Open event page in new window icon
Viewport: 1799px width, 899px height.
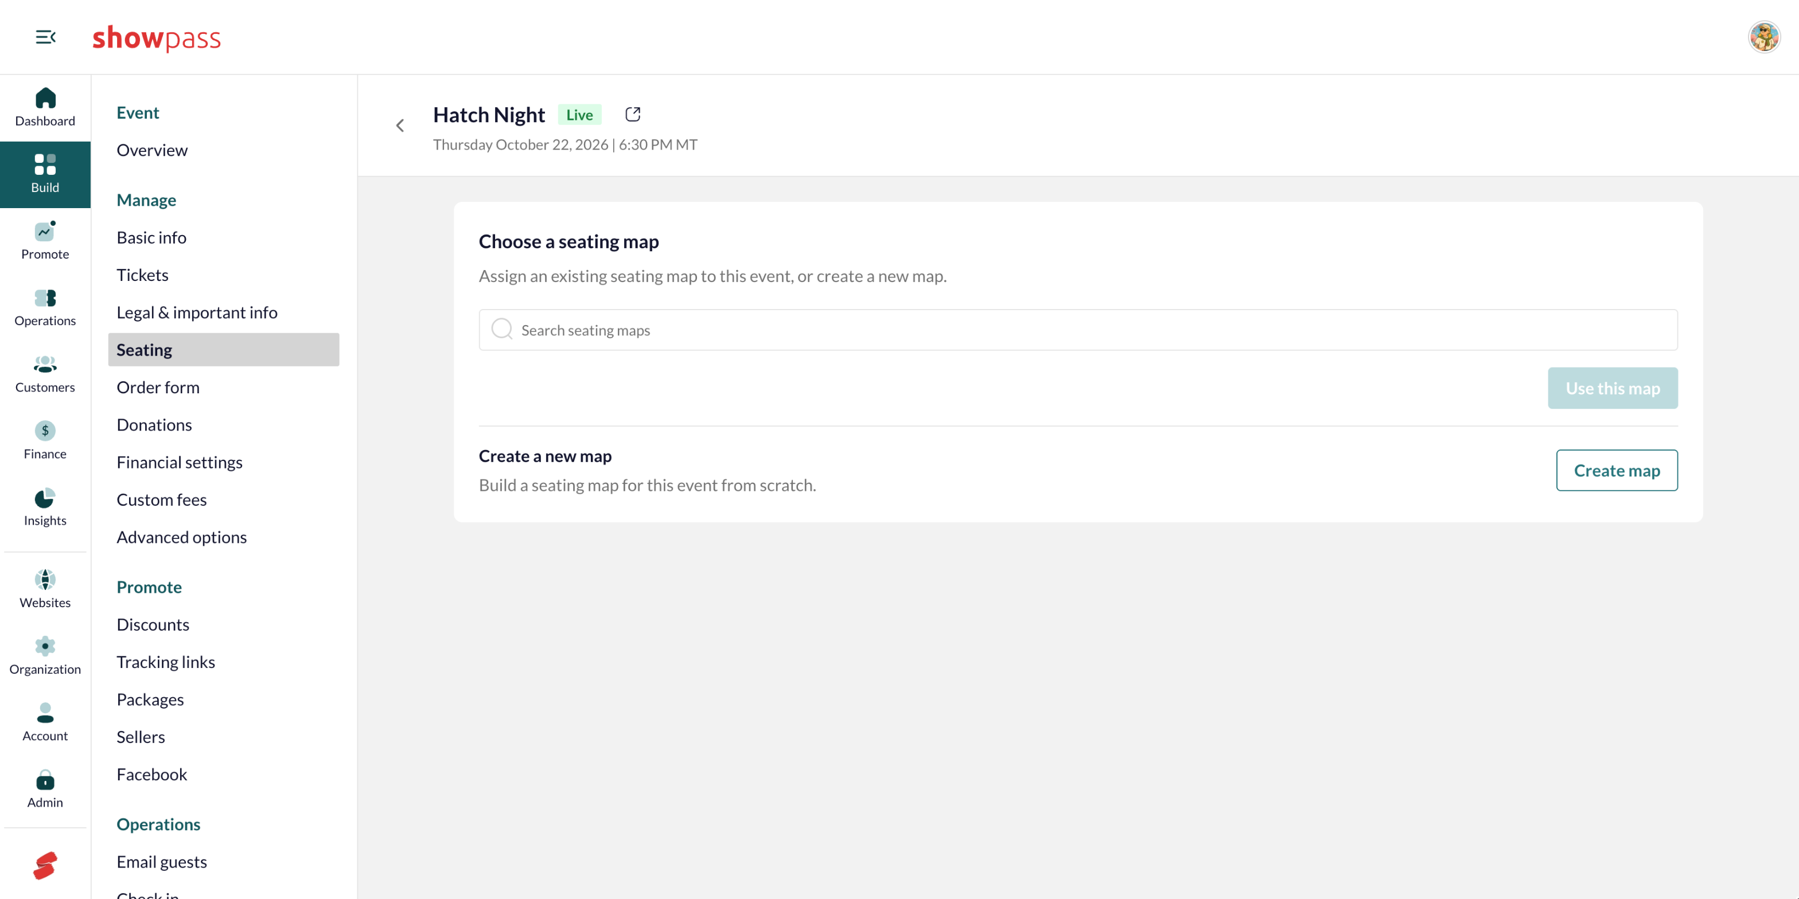(x=633, y=115)
